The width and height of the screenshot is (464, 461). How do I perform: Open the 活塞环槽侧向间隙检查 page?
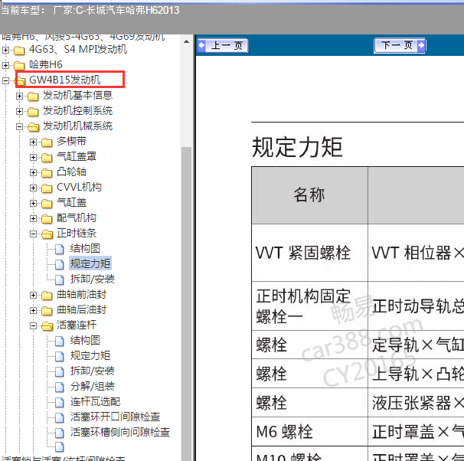click(x=120, y=433)
